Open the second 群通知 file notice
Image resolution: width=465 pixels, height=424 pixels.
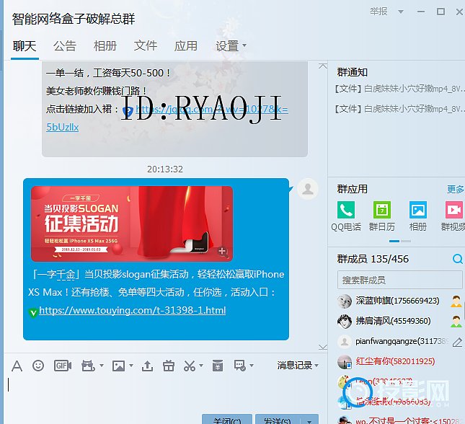point(399,109)
